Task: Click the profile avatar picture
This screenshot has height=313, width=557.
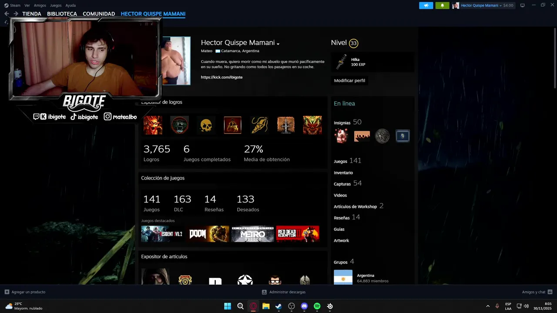Action: coord(176,61)
